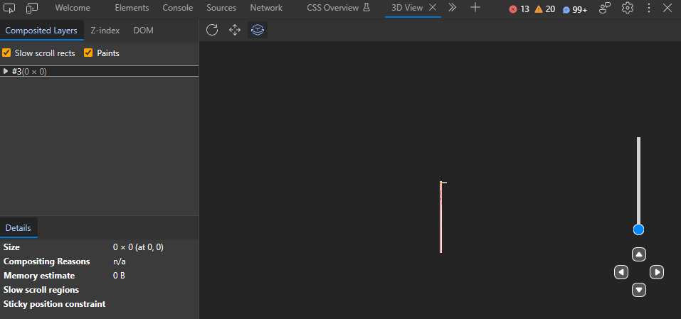Screen dimensions: 681x319
Task: Click the zoom slider blue handle
Action: tap(638, 229)
